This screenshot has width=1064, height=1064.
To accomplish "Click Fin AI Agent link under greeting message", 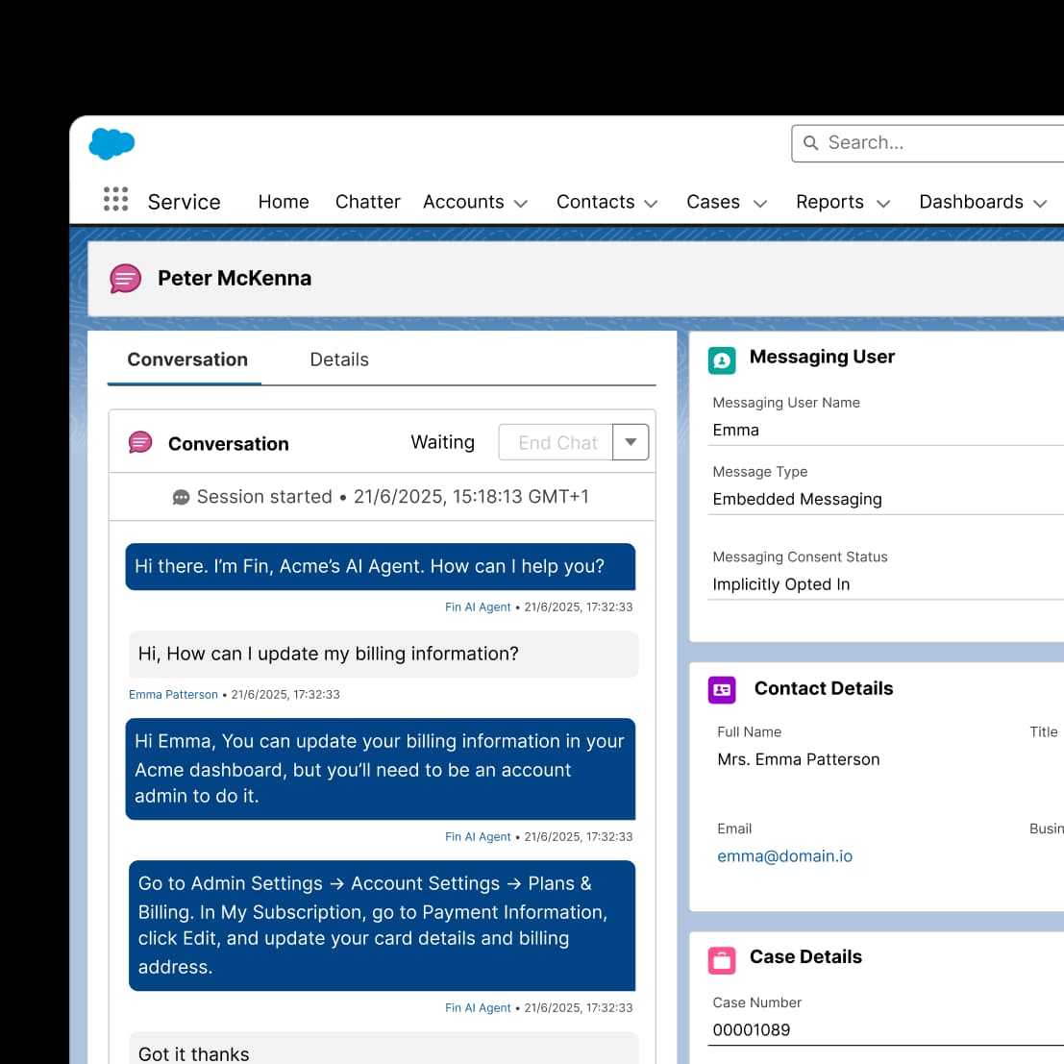I will (x=478, y=607).
